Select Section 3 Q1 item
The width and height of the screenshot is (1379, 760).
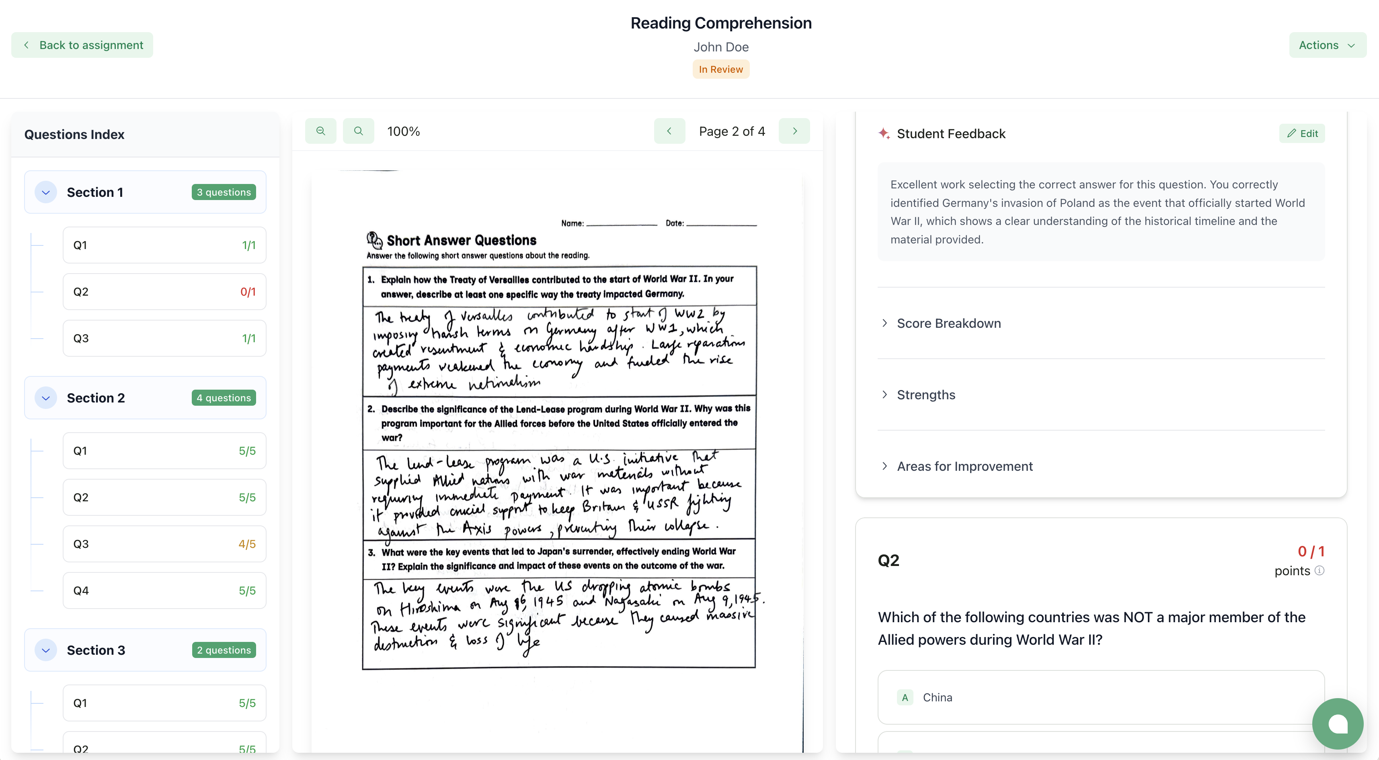click(164, 703)
